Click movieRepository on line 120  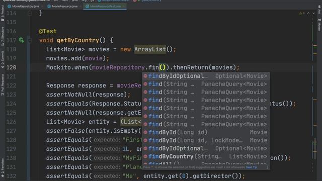click(x=118, y=67)
